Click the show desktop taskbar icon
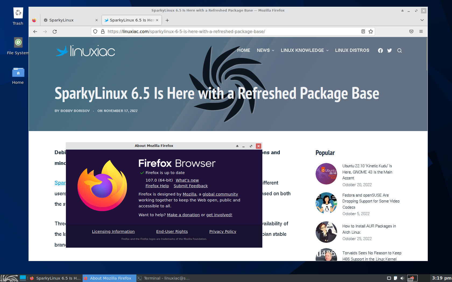Screen dimensions: 452x282 pos(23,278)
